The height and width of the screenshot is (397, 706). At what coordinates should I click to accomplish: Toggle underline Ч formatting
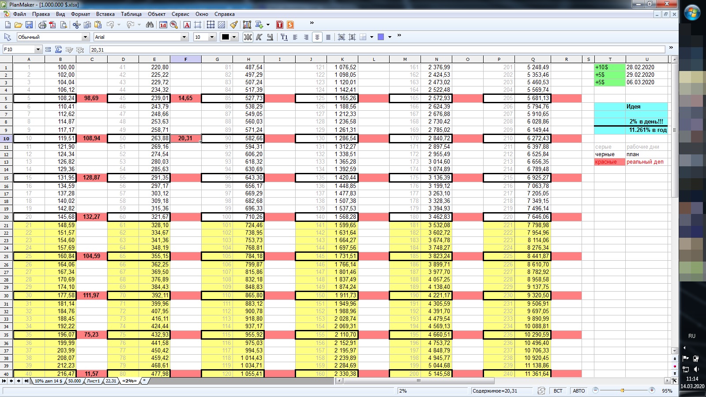(x=270, y=37)
